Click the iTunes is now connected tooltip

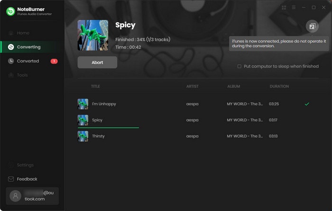click(279, 44)
